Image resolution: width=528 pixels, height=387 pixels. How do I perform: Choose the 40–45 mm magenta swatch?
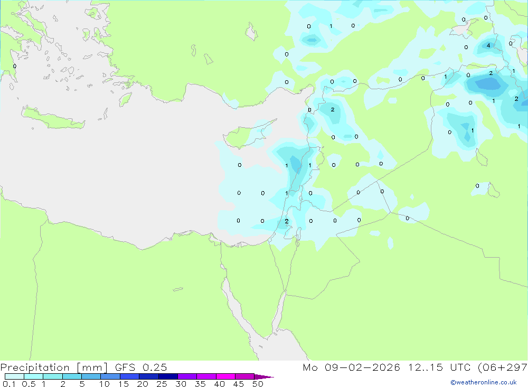click(225, 376)
